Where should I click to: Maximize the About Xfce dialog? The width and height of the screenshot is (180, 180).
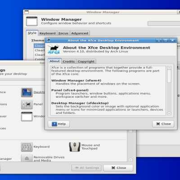click(x=166, y=40)
